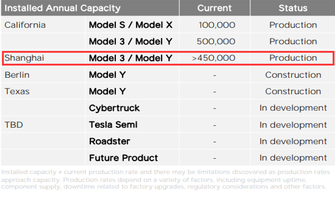
Task: Click the installed capacity footnote text
Action: (x=165, y=179)
